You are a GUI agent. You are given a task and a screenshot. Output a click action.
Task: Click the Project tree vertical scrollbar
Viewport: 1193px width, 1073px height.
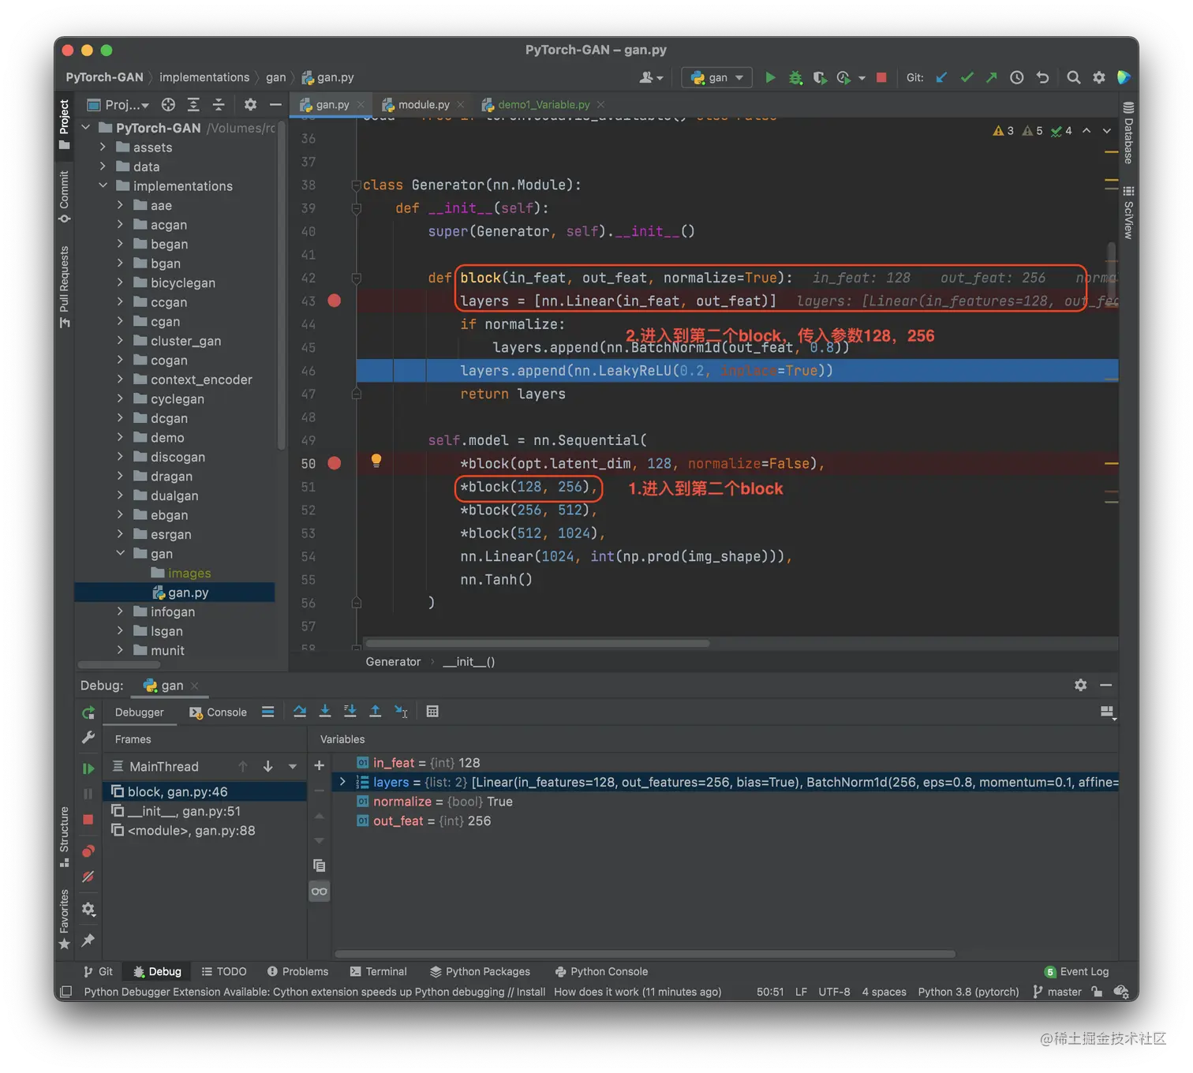[x=282, y=284]
